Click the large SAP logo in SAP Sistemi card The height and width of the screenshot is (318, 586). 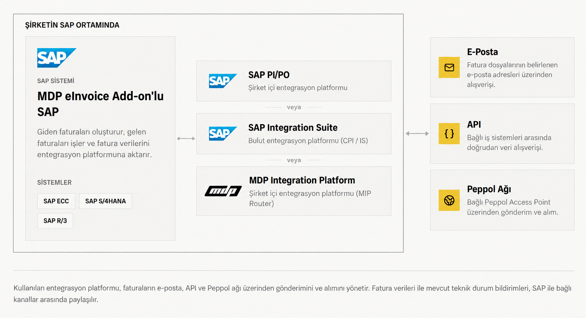click(57, 58)
